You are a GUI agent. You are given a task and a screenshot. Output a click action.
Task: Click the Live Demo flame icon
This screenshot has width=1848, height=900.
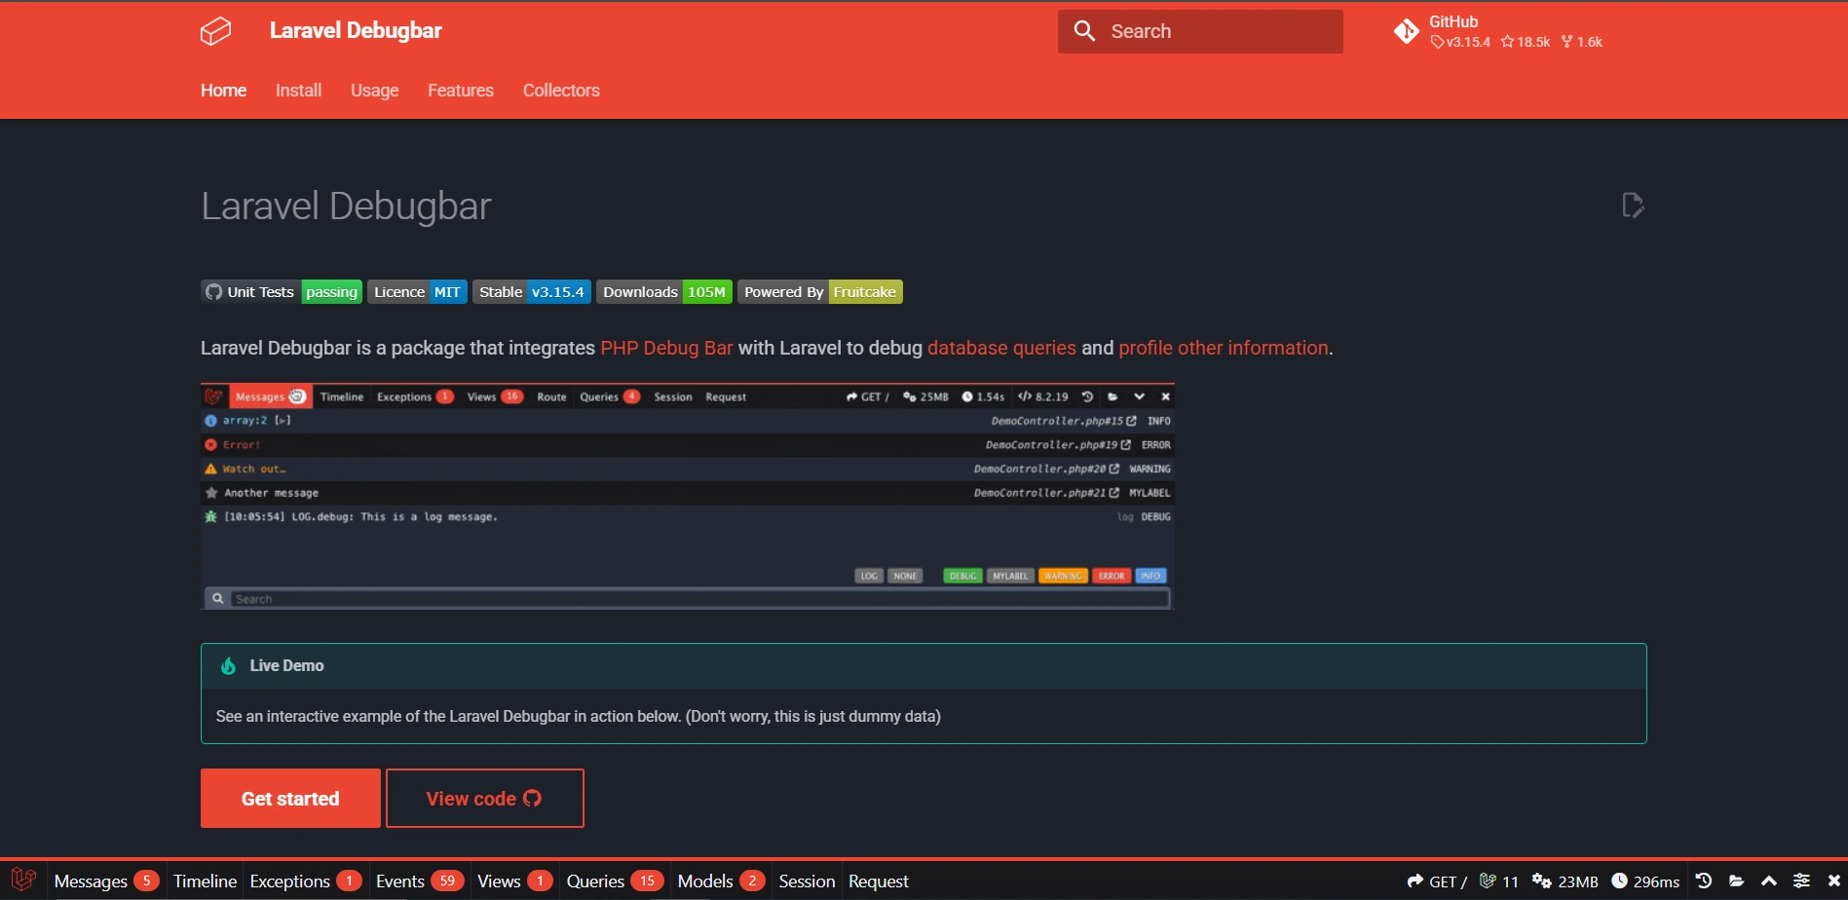point(228,666)
